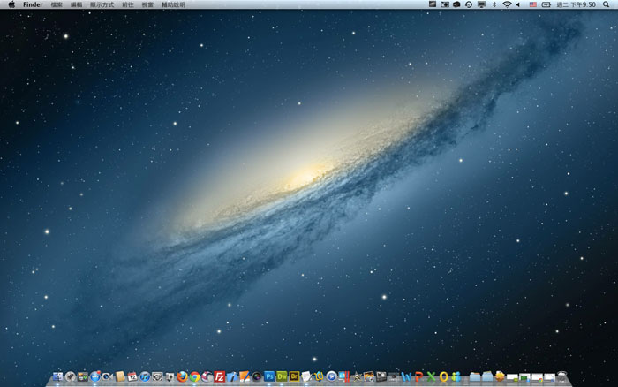618x387 pixels.
Task: Click the clock showing 週二 下午9:50
Action: pos(577,4)
